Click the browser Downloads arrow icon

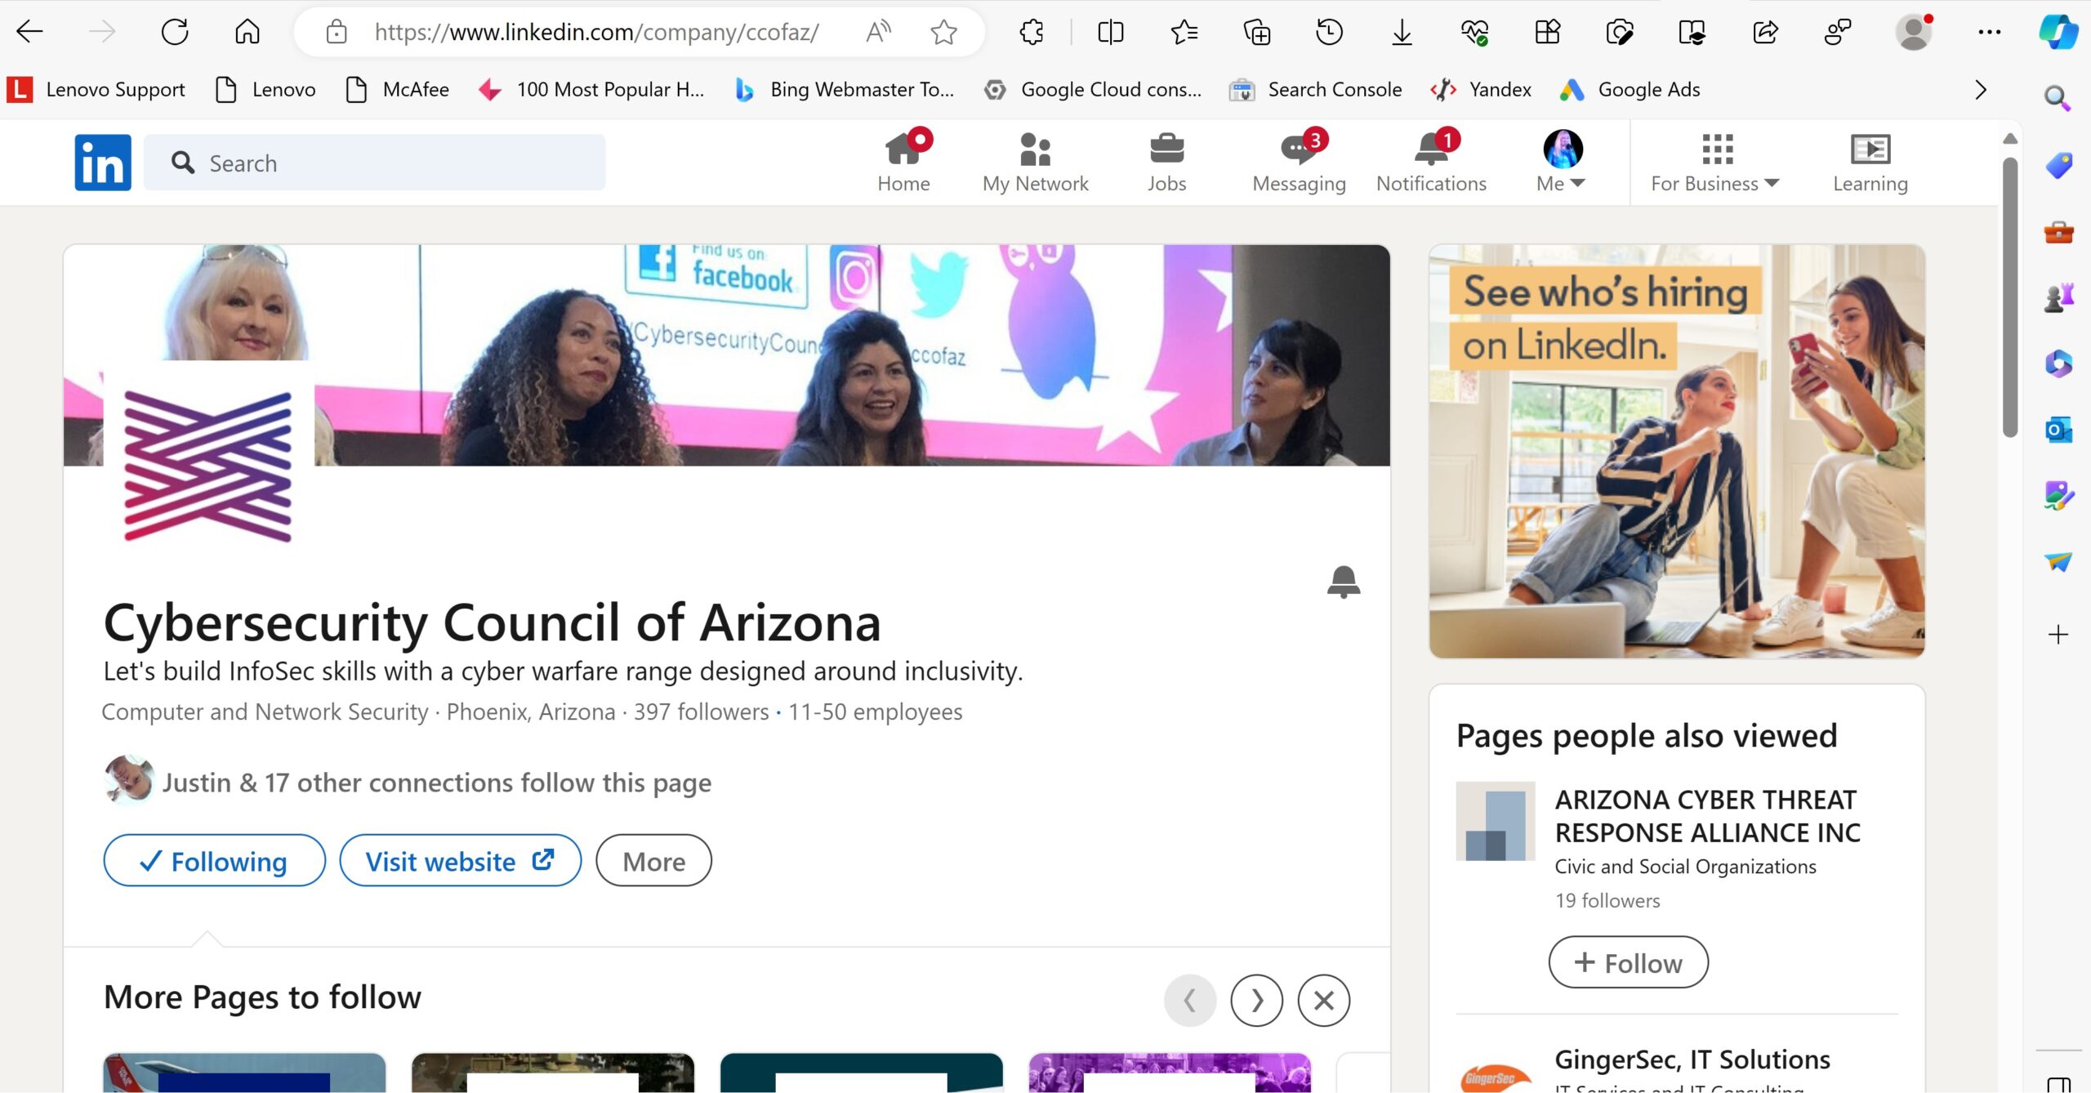coord(1402,33)
